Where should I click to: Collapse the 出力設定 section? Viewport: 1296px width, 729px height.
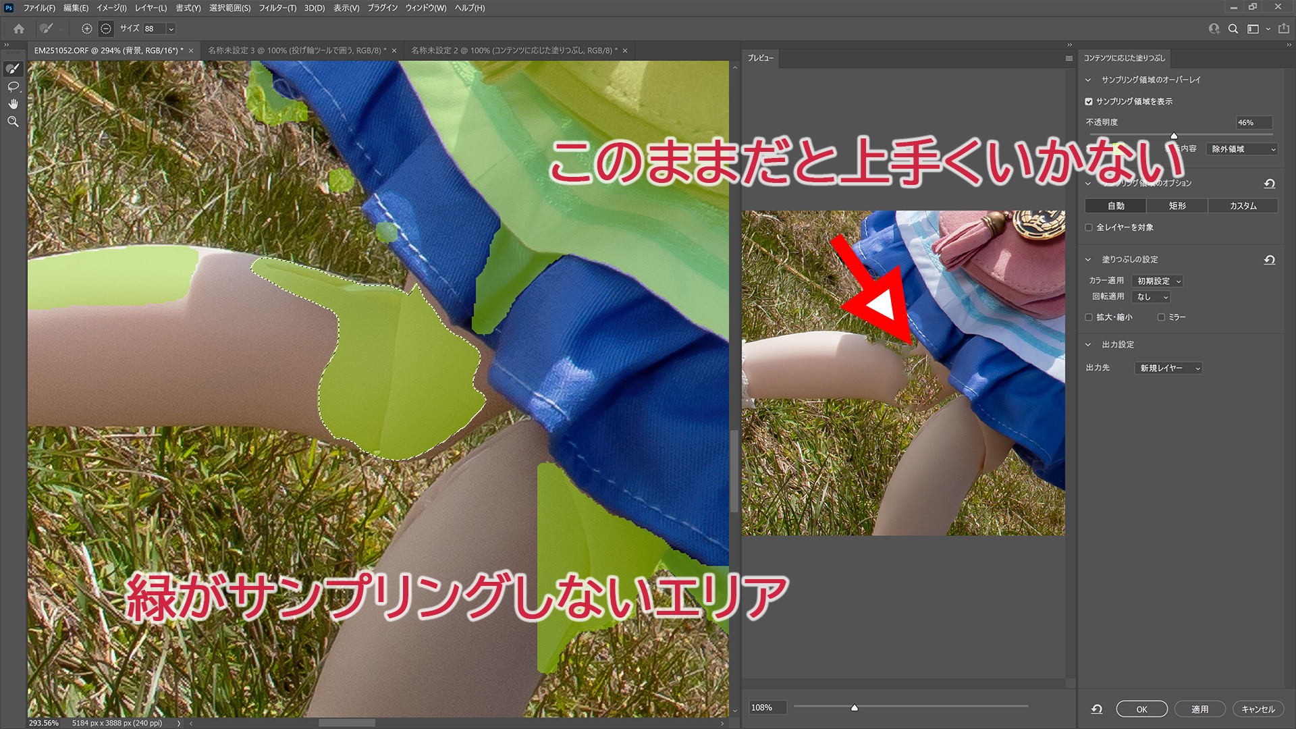1088,344
